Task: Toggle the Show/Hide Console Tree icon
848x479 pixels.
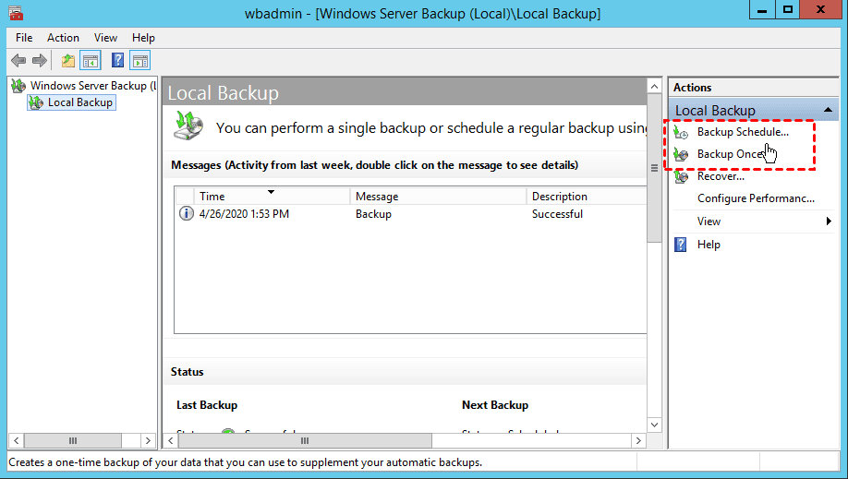Action: (91, 61)
